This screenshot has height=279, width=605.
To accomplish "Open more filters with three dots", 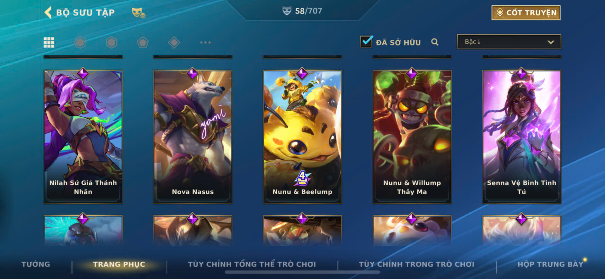I will pos(205,42).
